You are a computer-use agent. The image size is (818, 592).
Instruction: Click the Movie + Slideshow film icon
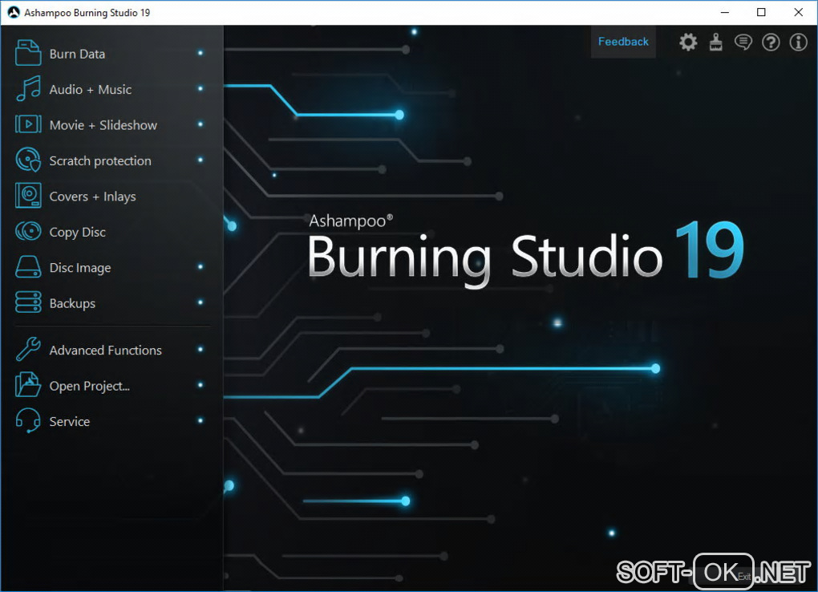pos(28,124)
